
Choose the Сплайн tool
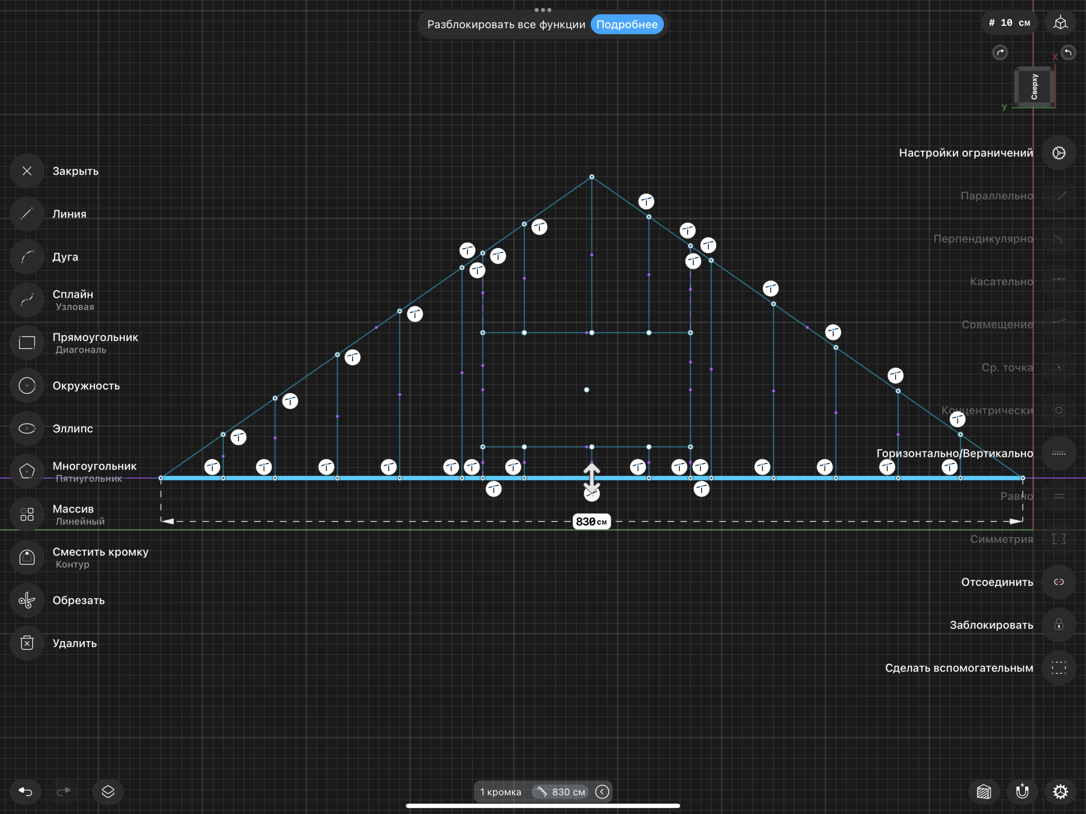27,299
